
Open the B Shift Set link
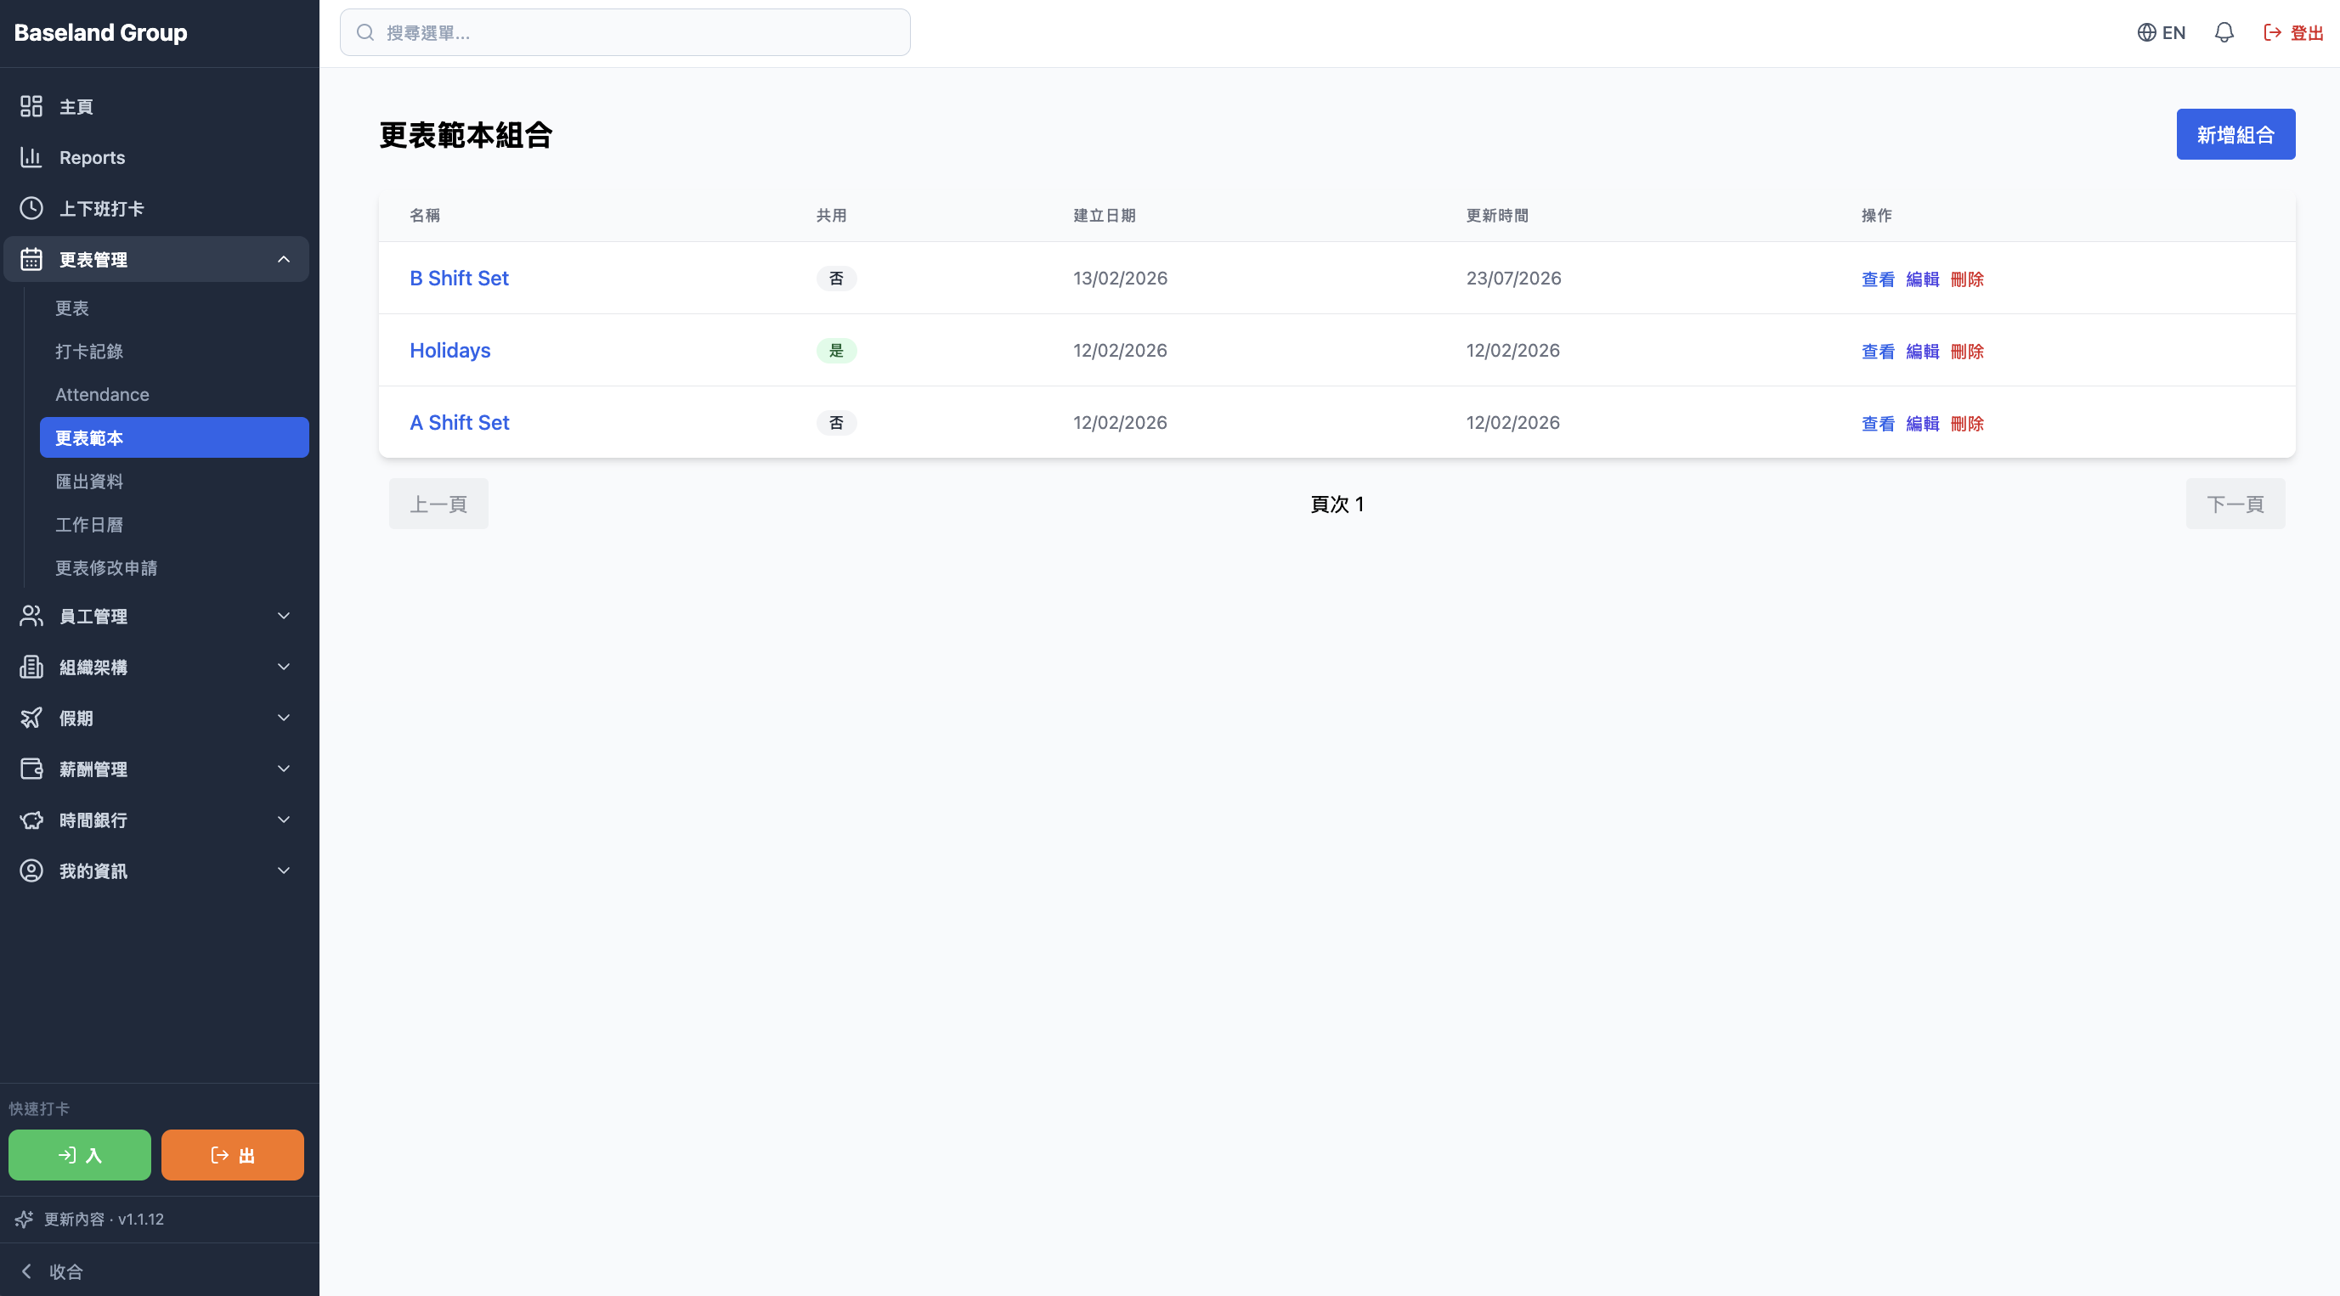(459, 278)
